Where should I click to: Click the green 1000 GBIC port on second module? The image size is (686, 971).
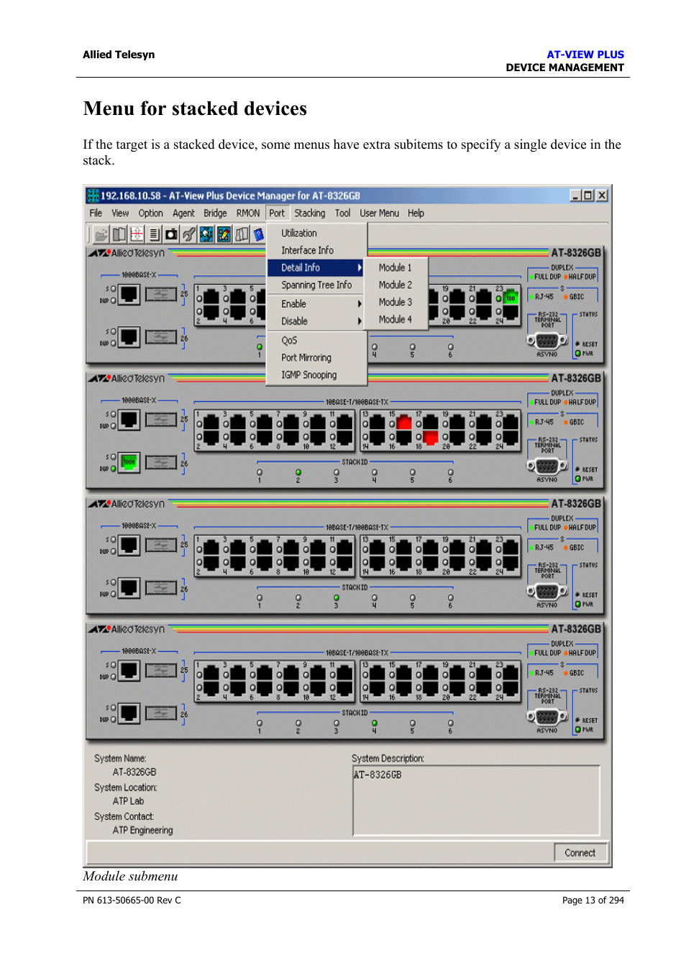129,462
